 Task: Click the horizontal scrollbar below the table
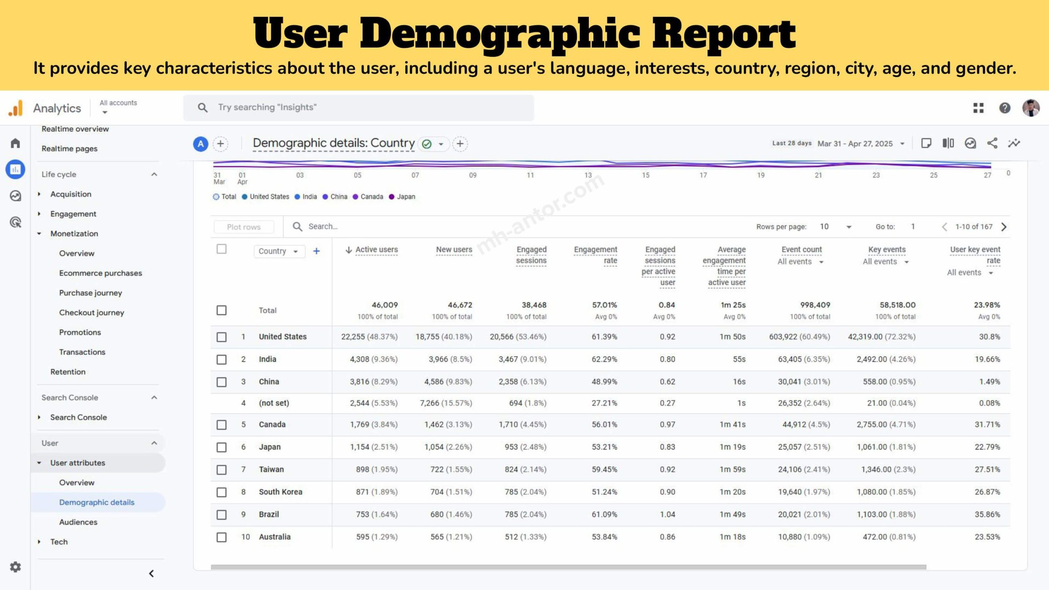pyautogui.click(x=568, y=567)
